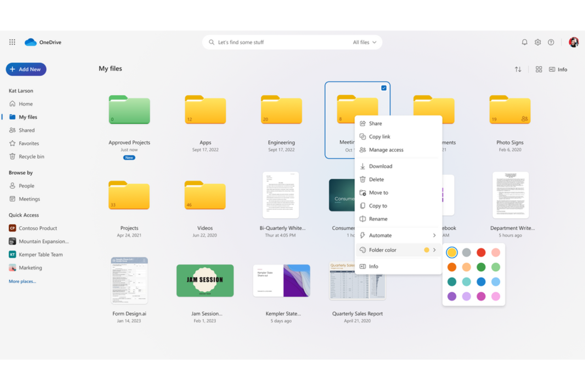This screenshot has height=390, width=585.
Task: Select Rename in the context menu
Action: point(398,219)
